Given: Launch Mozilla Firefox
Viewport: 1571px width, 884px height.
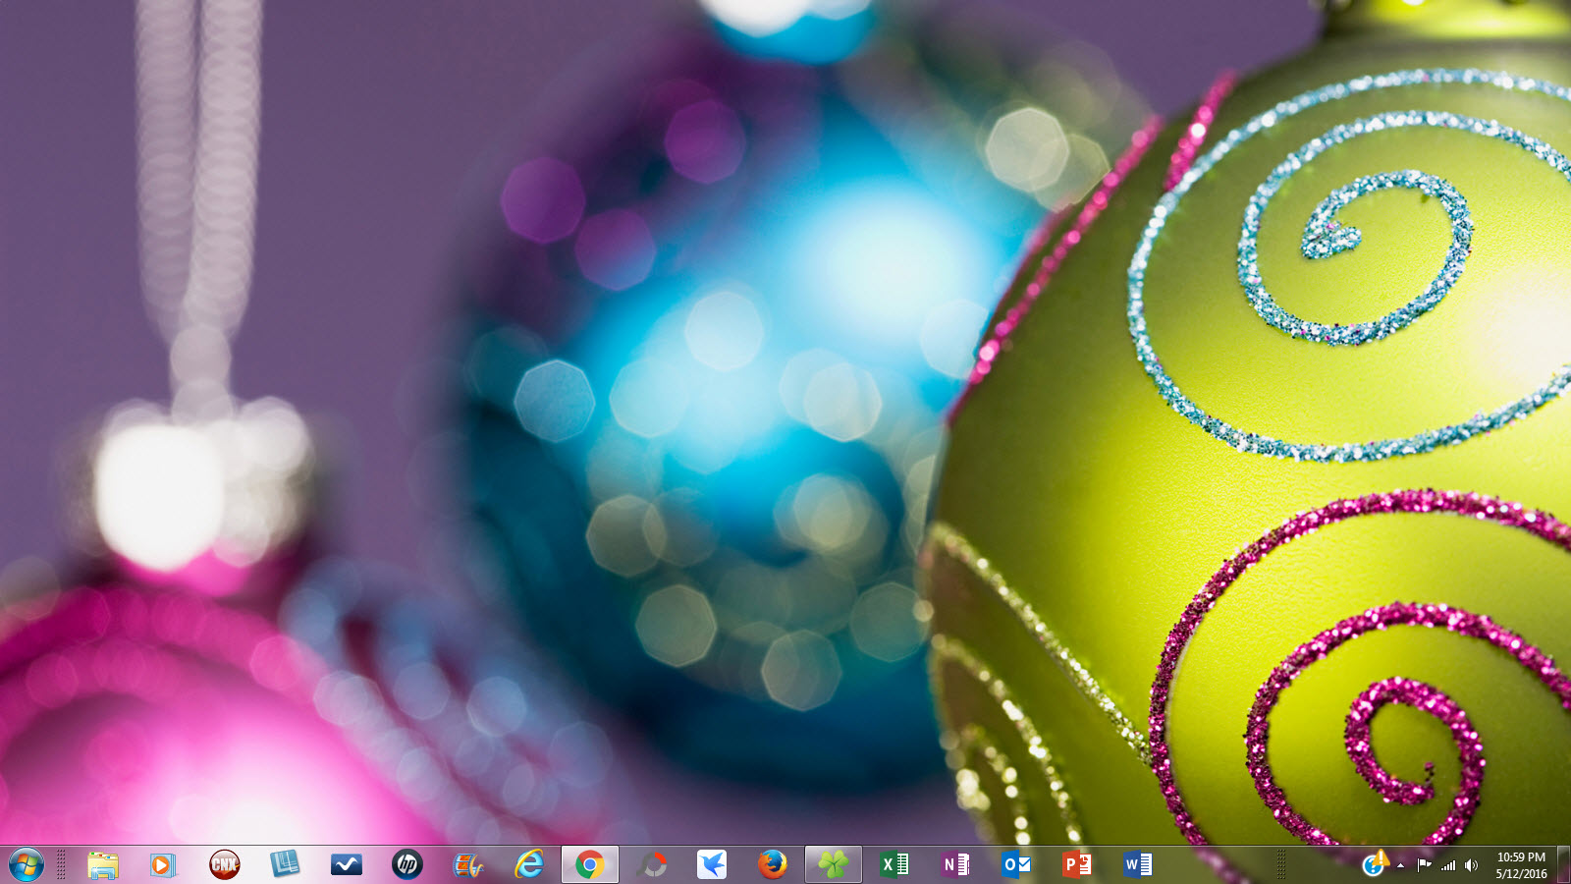Looking at the screenshot, I should [x=773, y=865].
